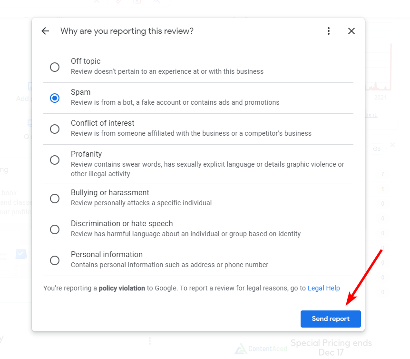
Task: Click the Bullying or harassment title
Action: [110, 192]
